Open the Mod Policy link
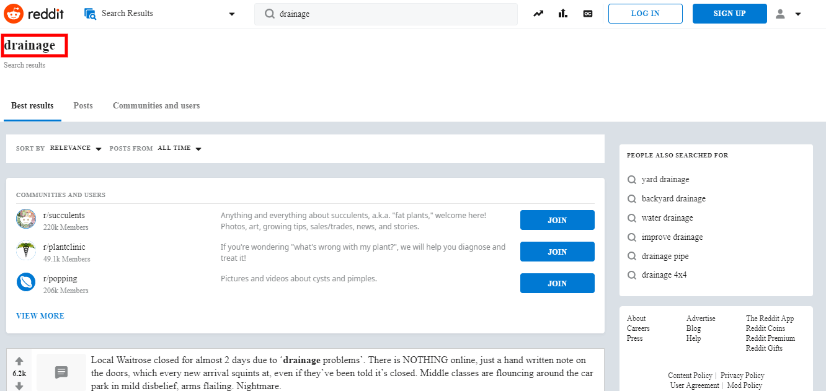Screen dimensions: 826x391 point(744,385)
